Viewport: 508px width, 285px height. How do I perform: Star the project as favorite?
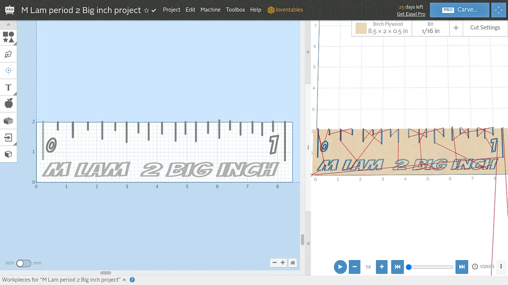(146, 11)
